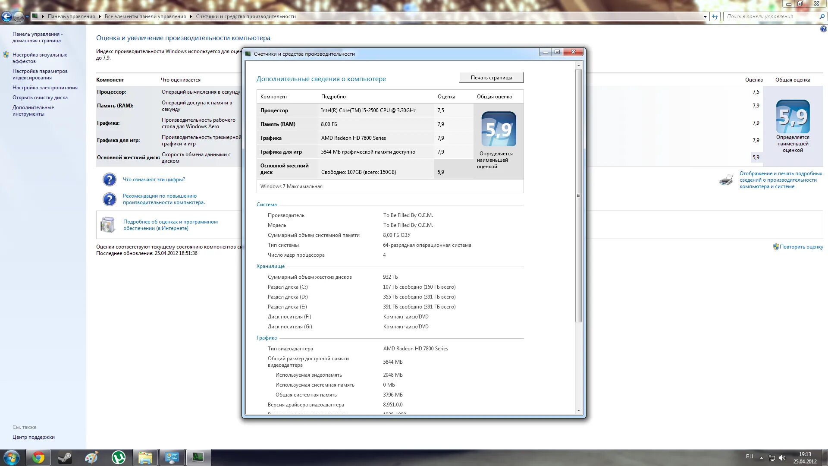Screen dimensions: 828x466
Task: Click Windows 7 Максимальная text
Action: tap(292, 186)
